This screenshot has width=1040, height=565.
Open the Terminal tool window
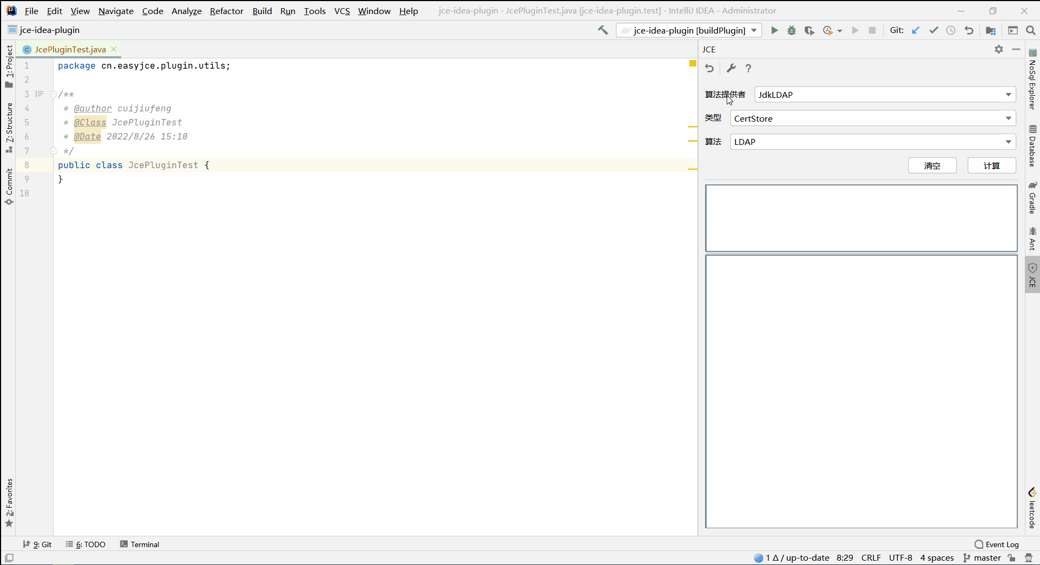pos(140,544)
